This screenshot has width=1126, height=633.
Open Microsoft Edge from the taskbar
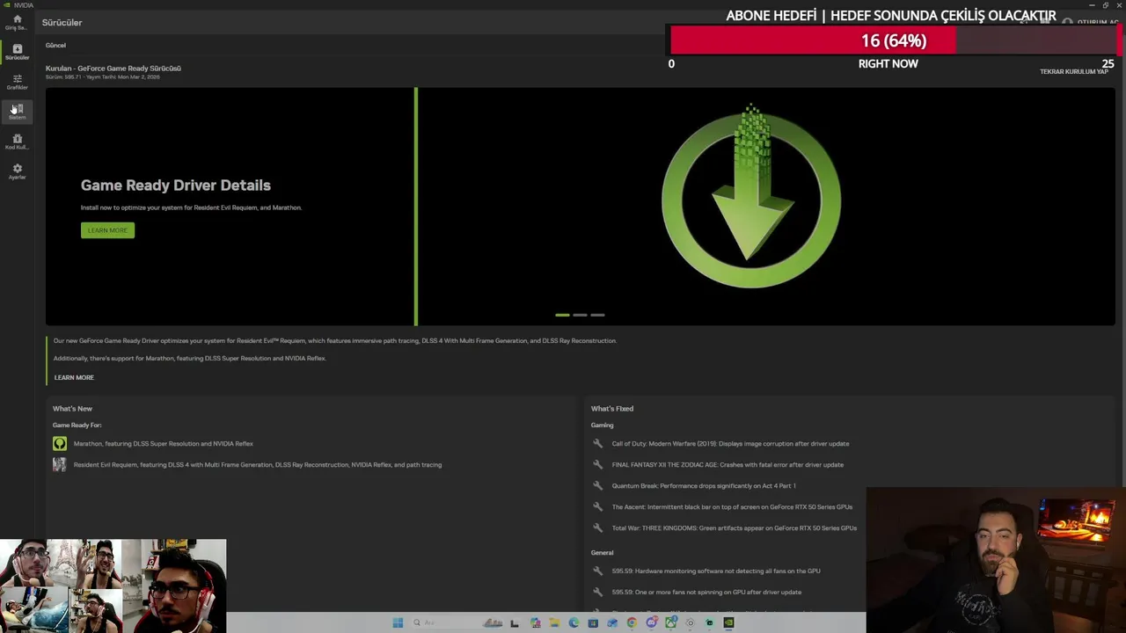(x=574, y=622)
